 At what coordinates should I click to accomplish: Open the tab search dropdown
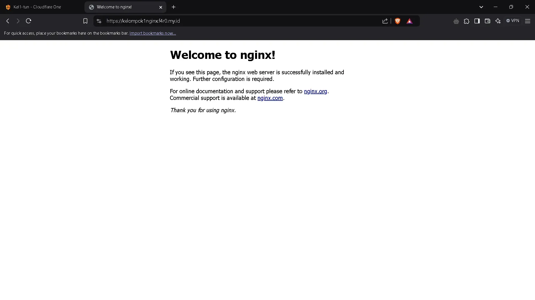tap(481, 7)
